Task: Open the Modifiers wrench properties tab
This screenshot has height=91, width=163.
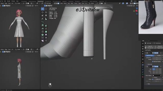Action: (143, 65)
